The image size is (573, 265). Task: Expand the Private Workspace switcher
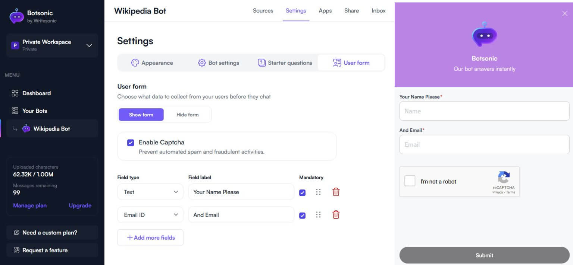(x=89, y=45)
